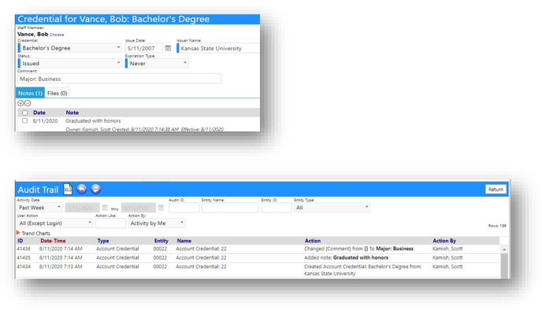
Task: Open the Status dropdown showing Issued
Action: pos(70,64)
